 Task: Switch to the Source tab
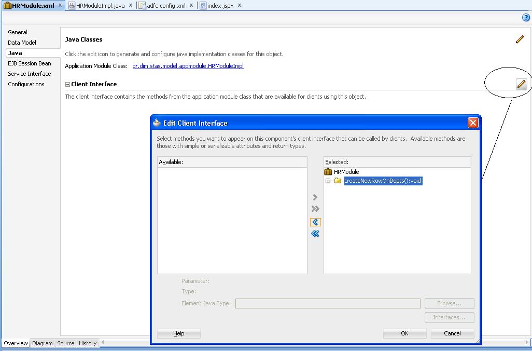65,343
